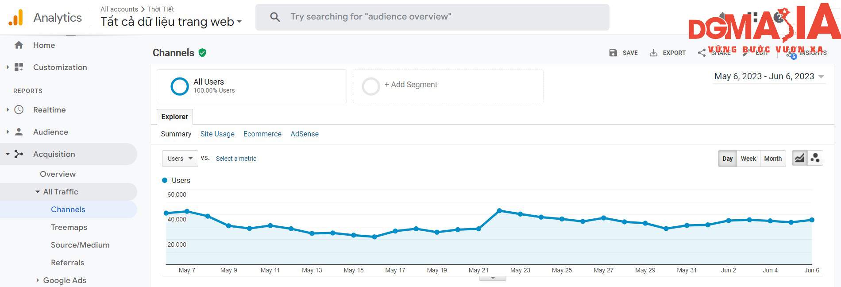Click the All accounts breadcrumb link
The image size is (841, 287).
click(119, 9)
